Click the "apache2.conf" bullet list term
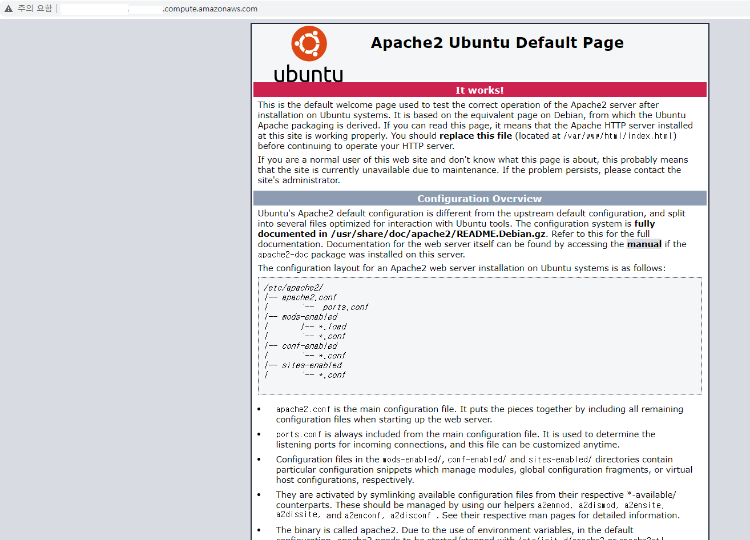 click(303, 409)
